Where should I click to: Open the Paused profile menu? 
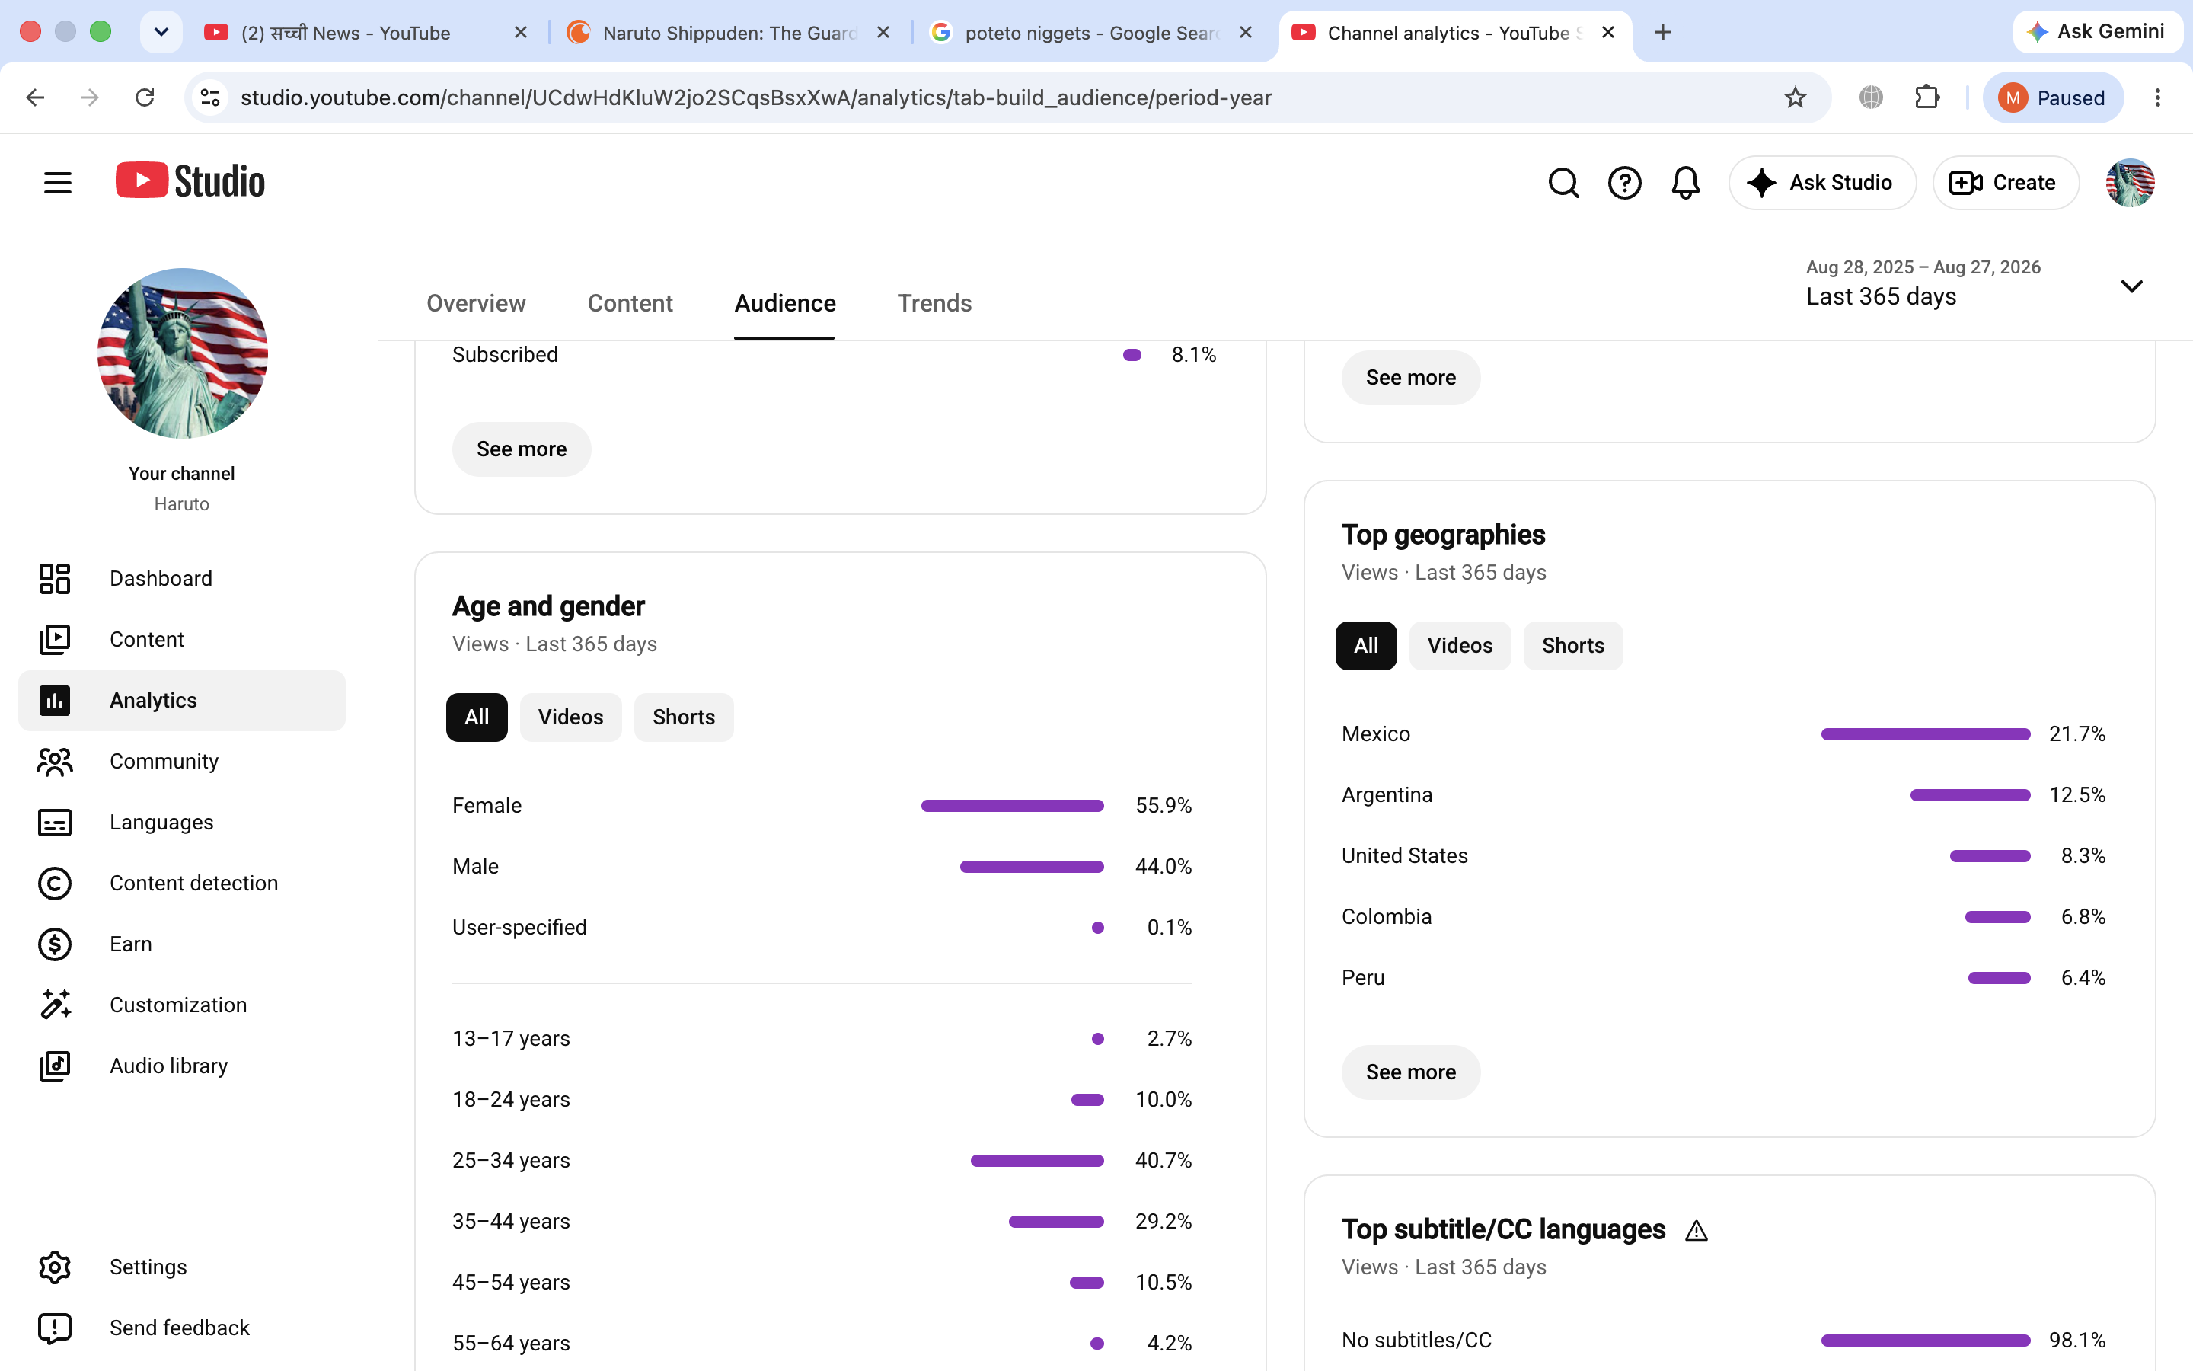[x=2053, y=97]
